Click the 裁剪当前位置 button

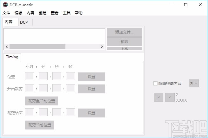(x=40, y=125)
